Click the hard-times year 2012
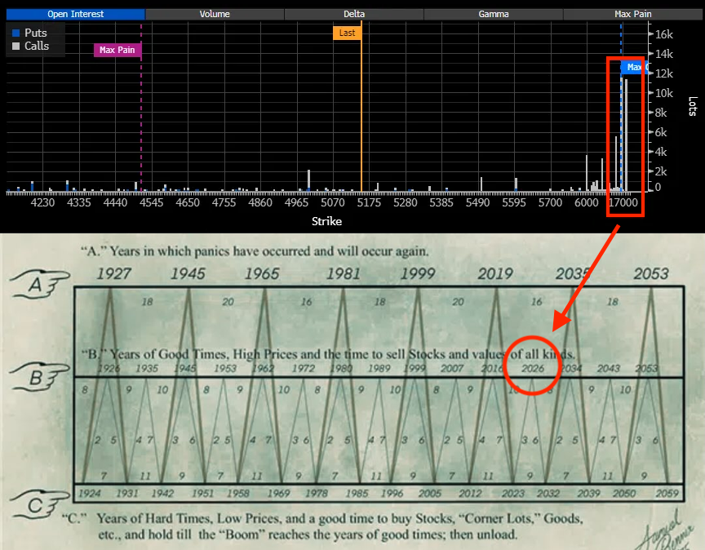The height and width of the screenshot is (550, 705). pyautogui.click(x=470, y=494)
